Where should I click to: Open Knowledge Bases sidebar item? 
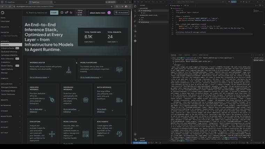coord(8,91)
